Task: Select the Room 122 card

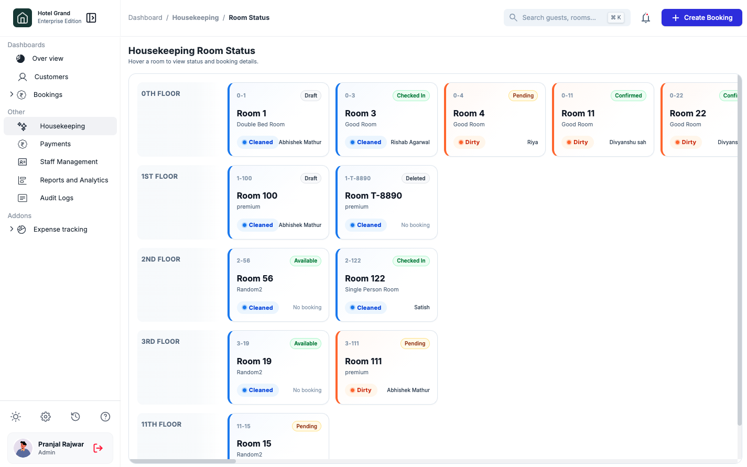Action: (x=386, y=285)
